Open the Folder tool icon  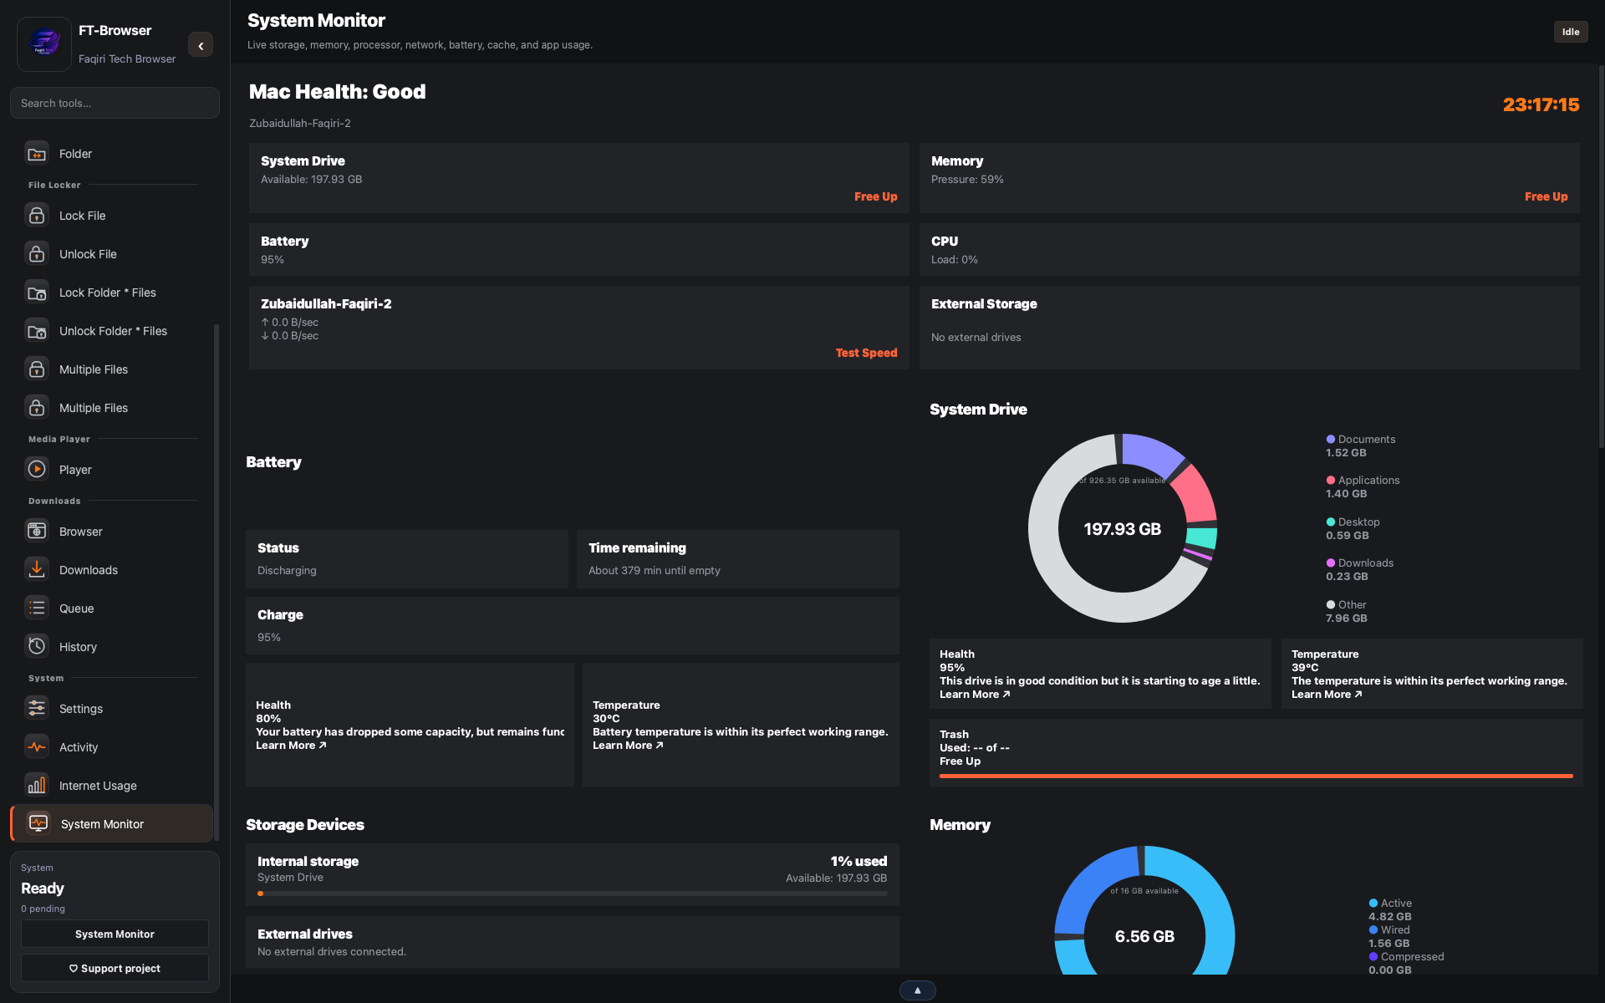point(37,154)
